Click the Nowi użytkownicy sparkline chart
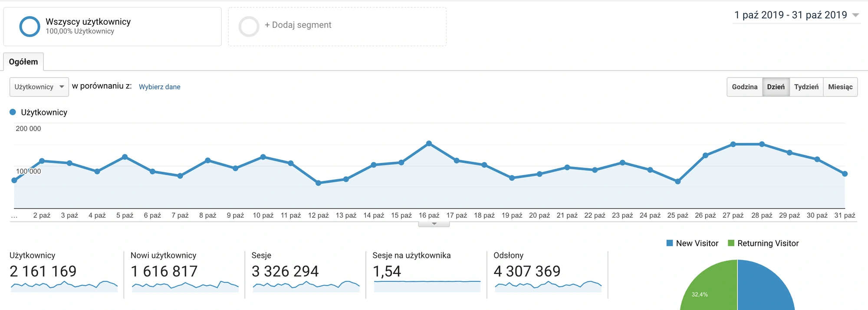 pos(185,286)
